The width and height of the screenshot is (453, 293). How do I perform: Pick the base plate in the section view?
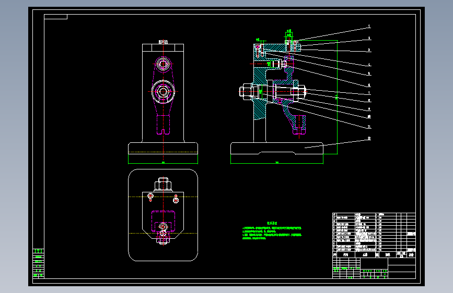277,149
